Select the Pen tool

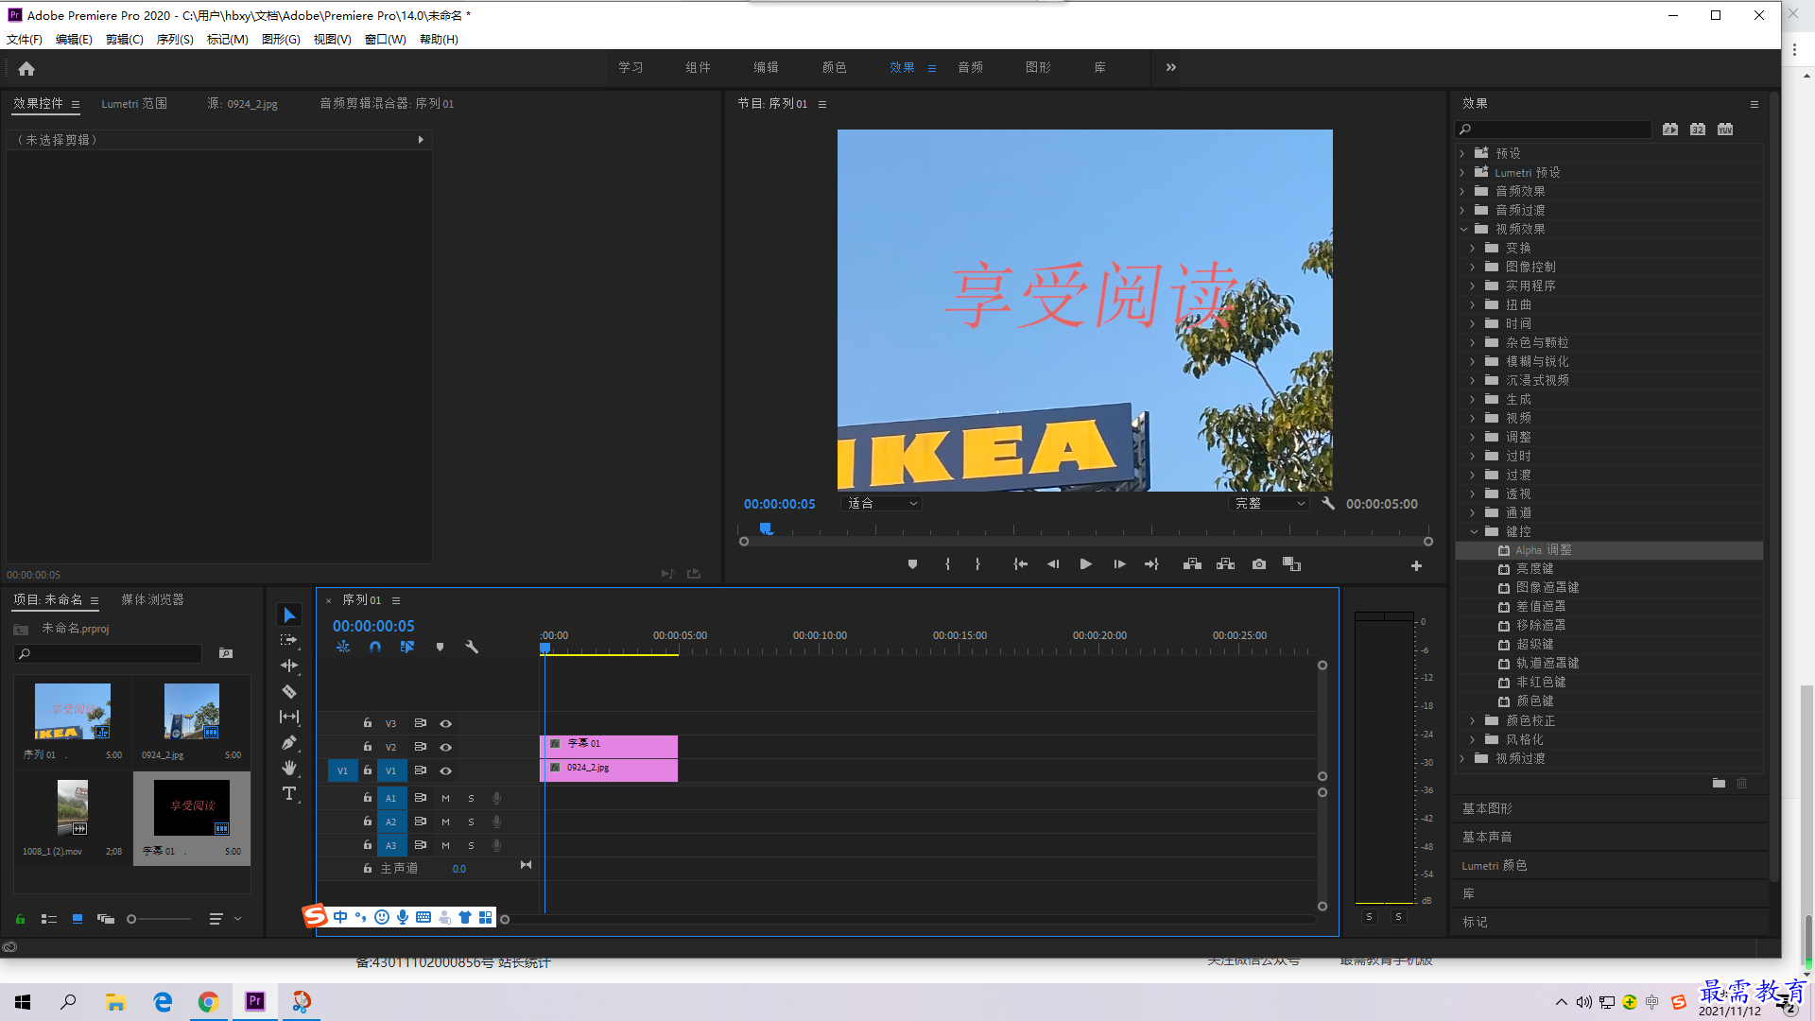tap(289, 742)
